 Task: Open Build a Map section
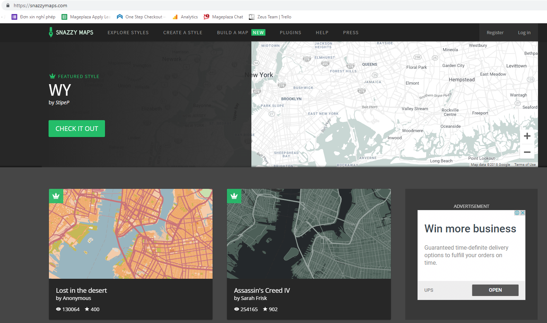pos(233,33)
